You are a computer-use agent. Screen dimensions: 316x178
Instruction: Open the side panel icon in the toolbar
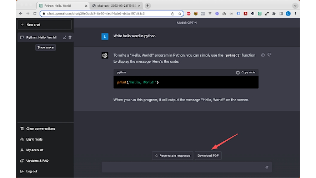click(x=281, y=14)
